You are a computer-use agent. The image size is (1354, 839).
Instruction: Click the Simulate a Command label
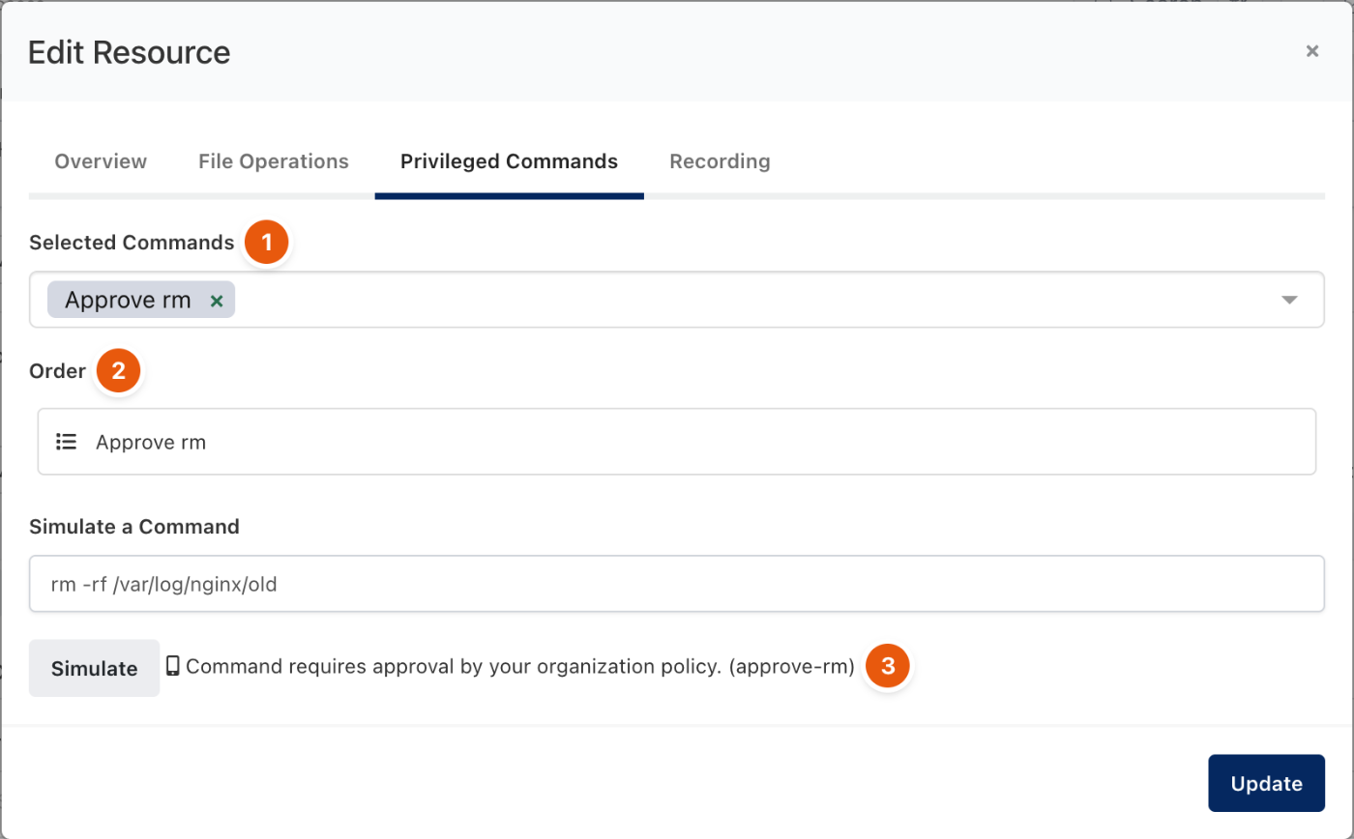[133, 527]
